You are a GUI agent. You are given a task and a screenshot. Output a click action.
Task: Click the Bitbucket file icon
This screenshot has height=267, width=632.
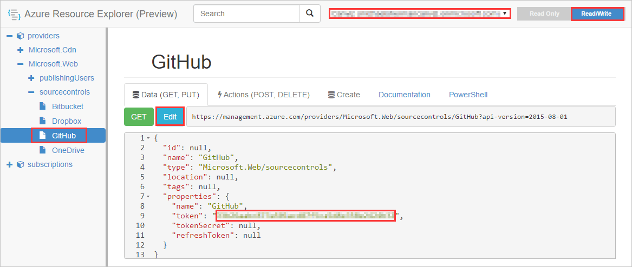43,106
